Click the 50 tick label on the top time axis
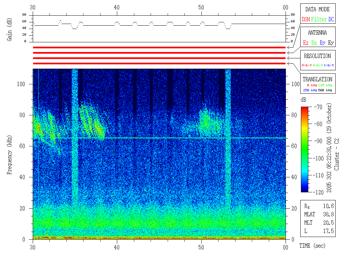Image resolution: width=342 pixels, height=256 pixels. pyautogui.click(x=201, y=8)
